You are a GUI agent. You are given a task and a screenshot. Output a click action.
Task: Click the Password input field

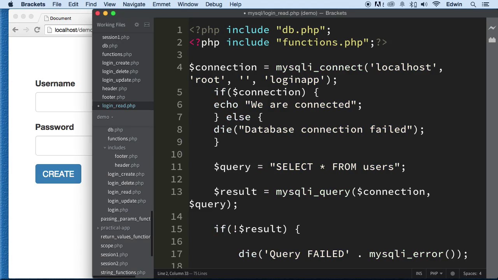point(64,146)
